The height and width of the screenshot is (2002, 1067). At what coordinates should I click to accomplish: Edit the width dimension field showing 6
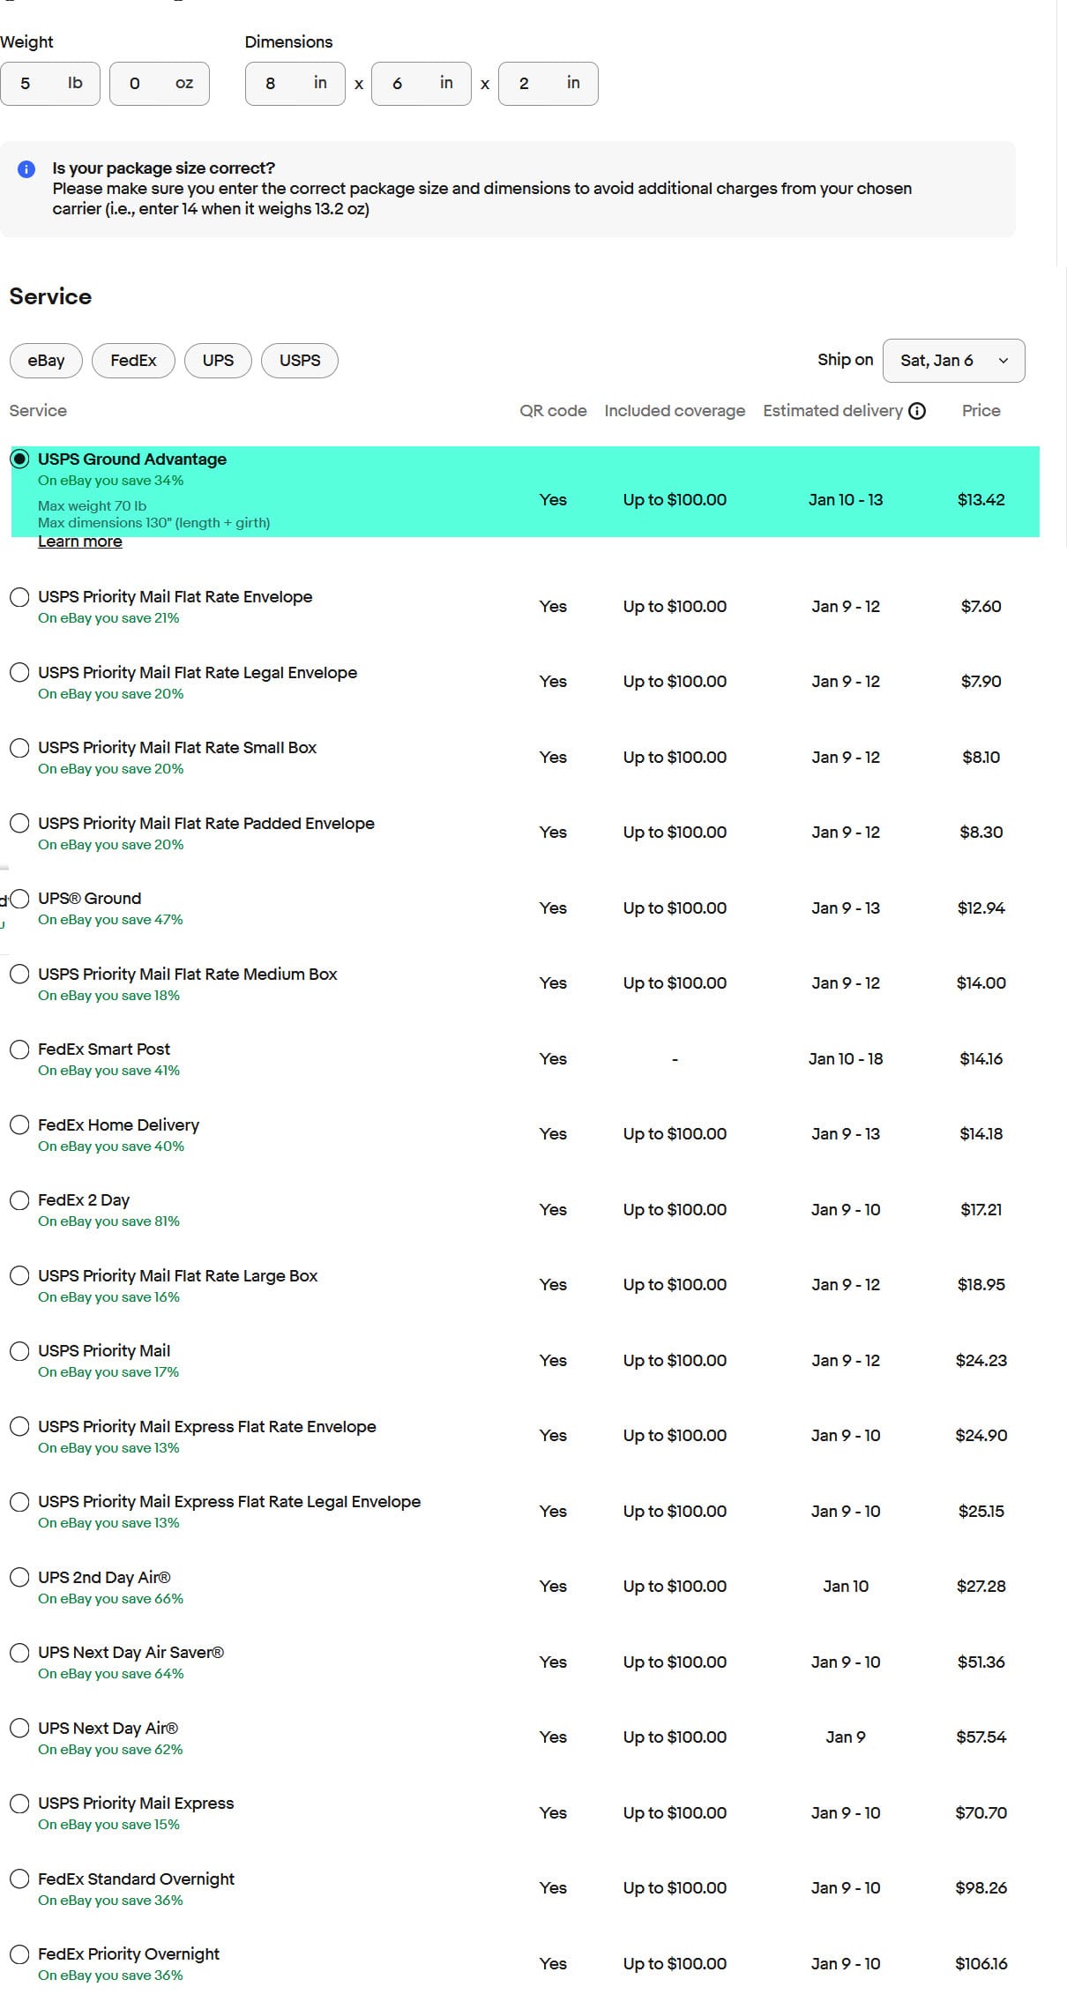pyautogui.click(x=422, y=84)
